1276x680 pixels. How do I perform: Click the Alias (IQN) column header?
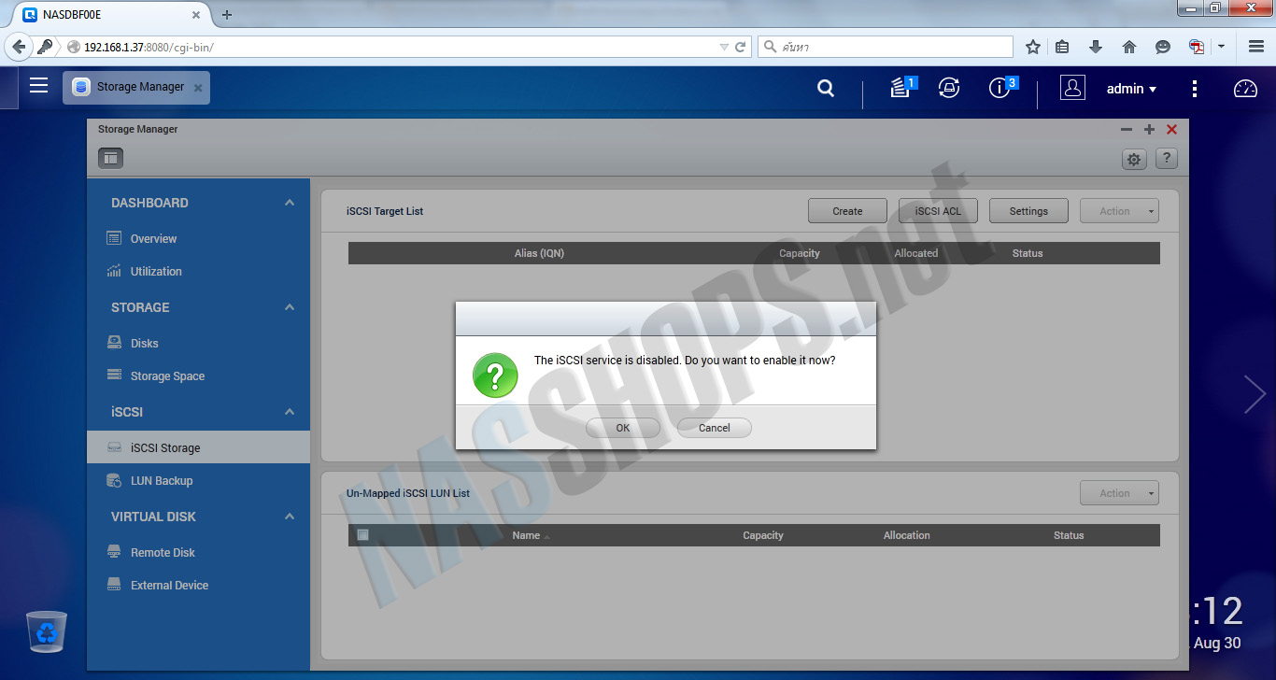point(539,253)
